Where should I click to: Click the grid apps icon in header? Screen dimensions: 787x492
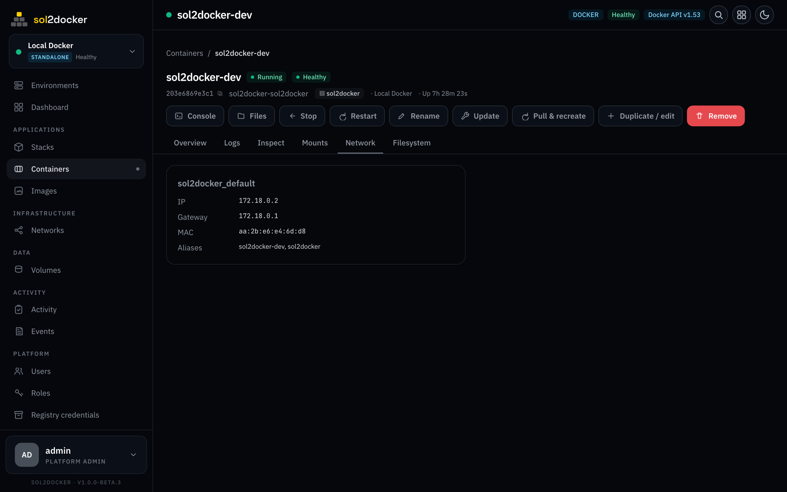click(x=741, y=15)
